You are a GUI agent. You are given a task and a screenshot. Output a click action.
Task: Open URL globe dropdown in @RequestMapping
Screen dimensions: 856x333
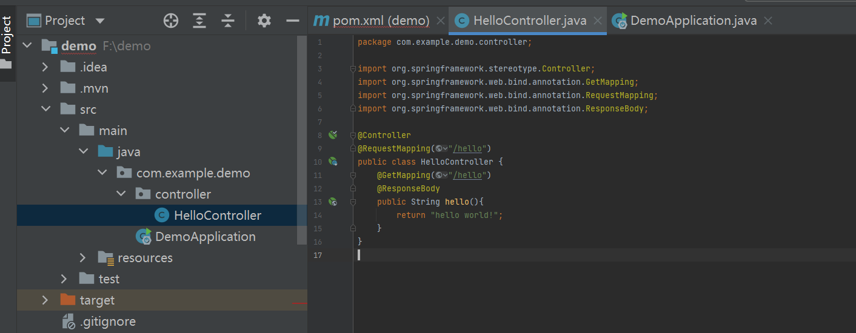441,149
